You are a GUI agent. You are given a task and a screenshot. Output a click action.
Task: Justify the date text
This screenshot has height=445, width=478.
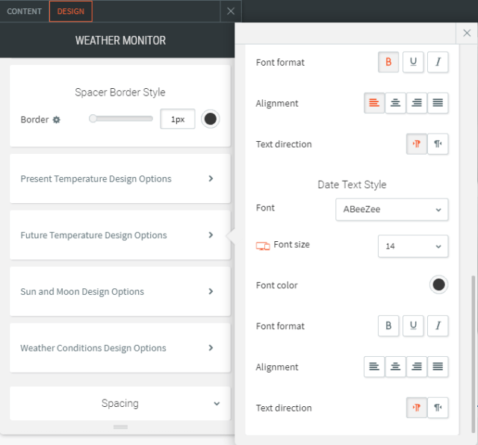438,367
